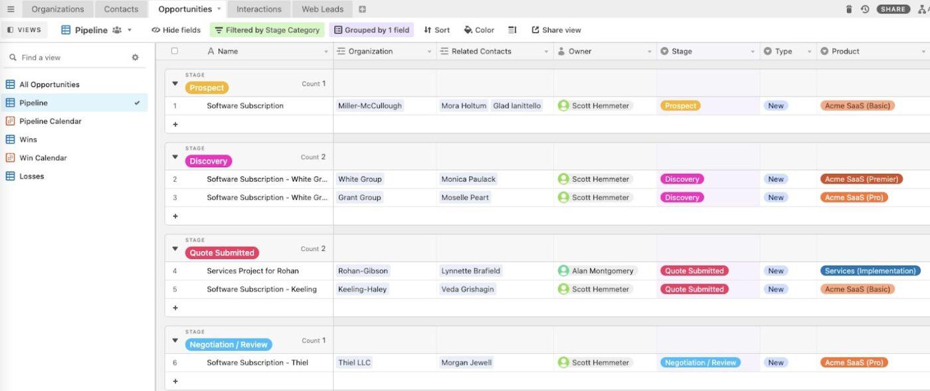Click the Glad Ianittello contact chip
Screen dimensions: 930x391
coord(517,106)
